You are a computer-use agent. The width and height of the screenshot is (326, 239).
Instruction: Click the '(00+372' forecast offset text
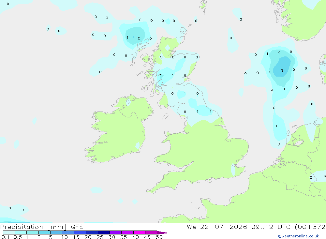pos(310,227)
